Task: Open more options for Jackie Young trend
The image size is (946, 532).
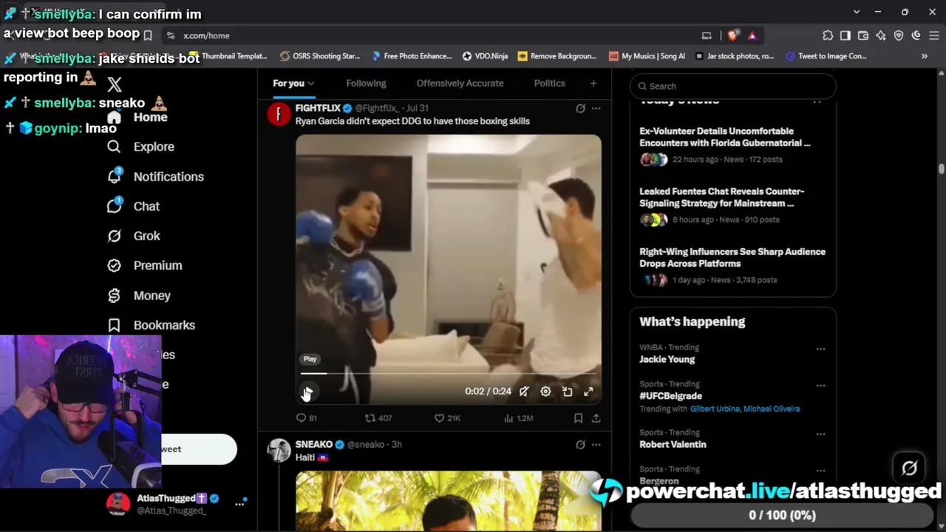Action: coord(820,349)
